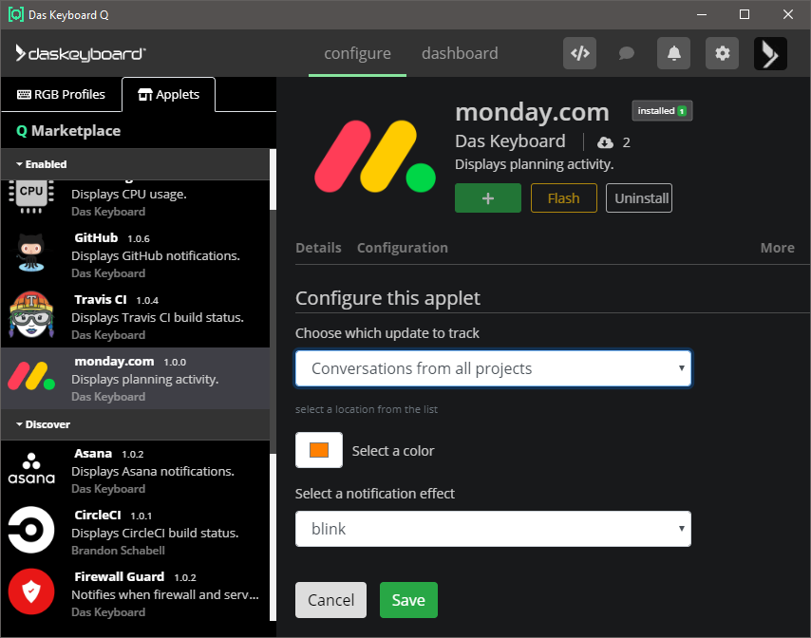This screenshot has height=638, width=811.
Task: Click the Das Keyboard Q window icon
Action: point(16,14)
